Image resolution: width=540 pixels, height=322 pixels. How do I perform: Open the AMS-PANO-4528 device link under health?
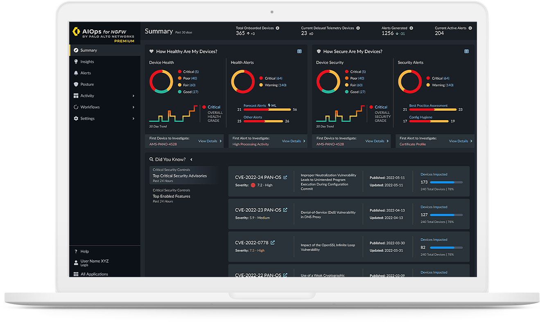[163, 144]
